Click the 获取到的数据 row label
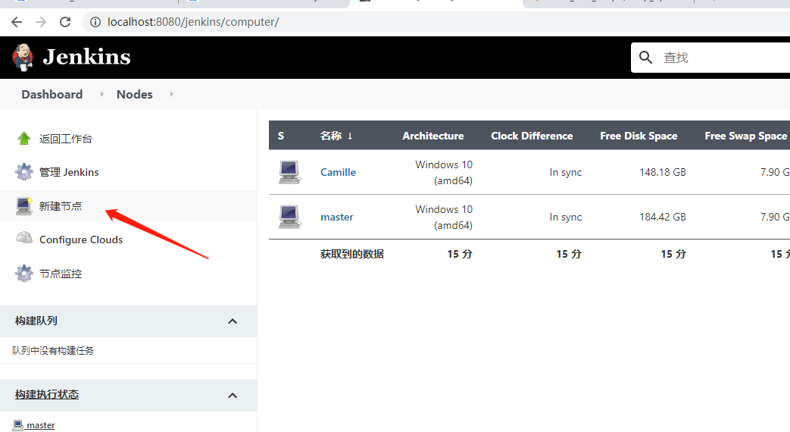 coord(352,254)
